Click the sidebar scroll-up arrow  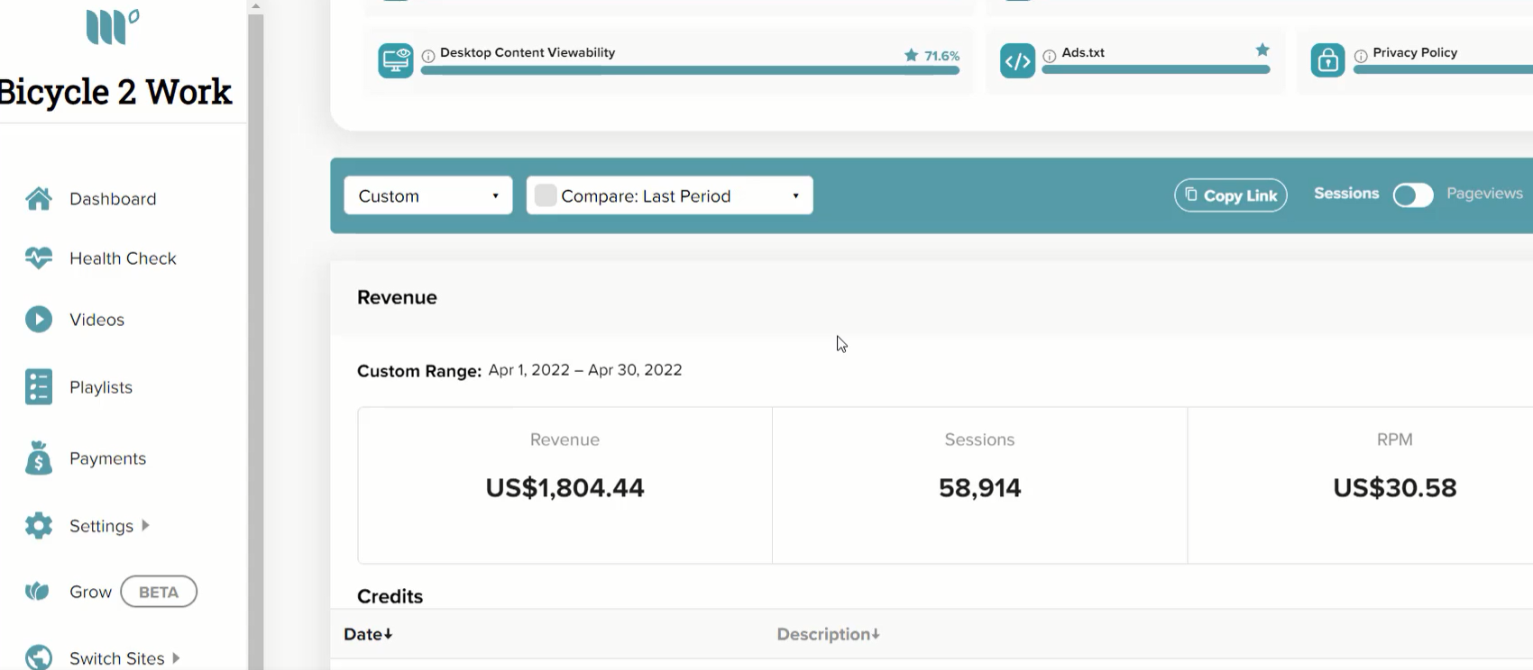pyautogui.click(x=256, y=6)
